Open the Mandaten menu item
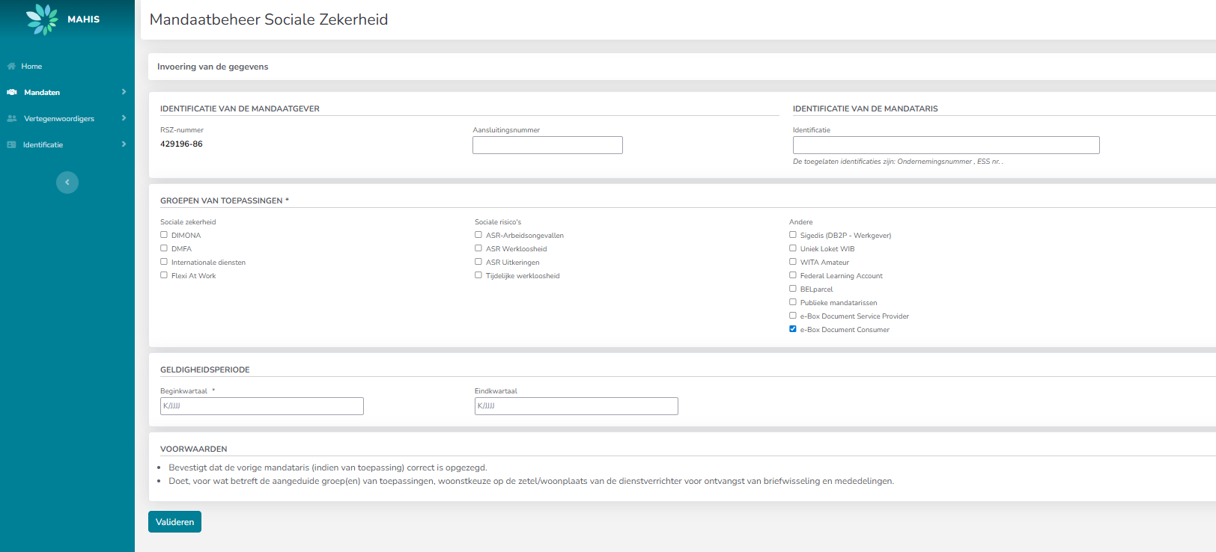 [42, 93]
